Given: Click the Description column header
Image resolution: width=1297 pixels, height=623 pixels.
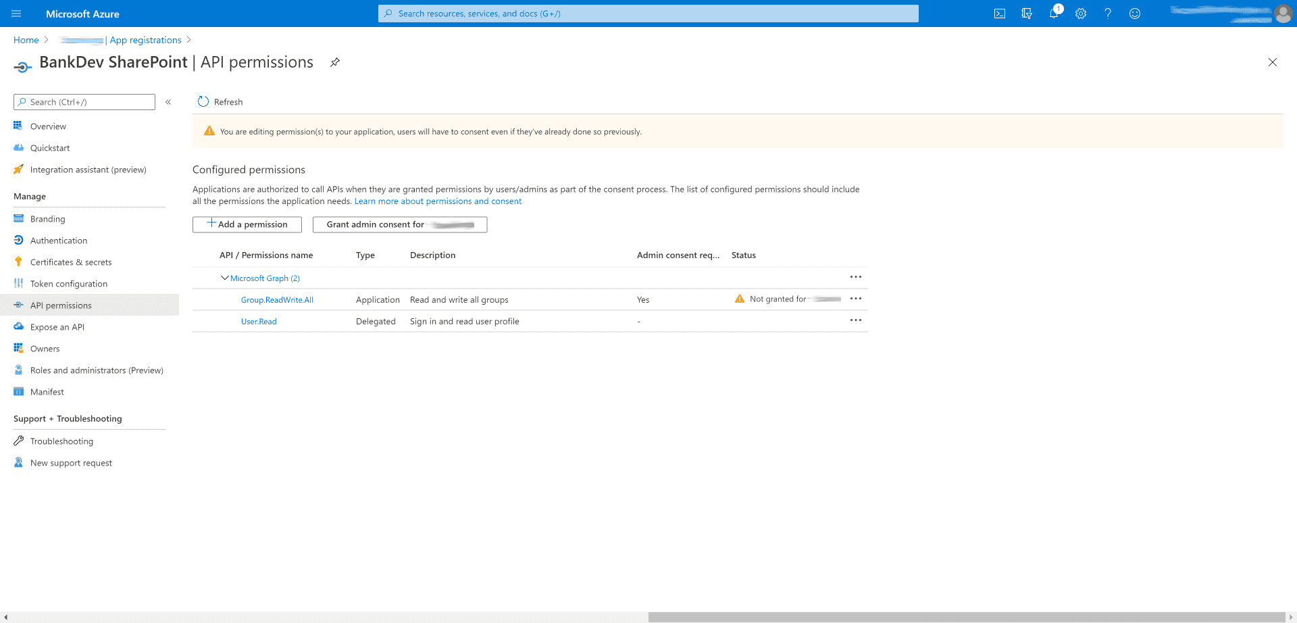Looking at the screenshot, I should point(432,255).
